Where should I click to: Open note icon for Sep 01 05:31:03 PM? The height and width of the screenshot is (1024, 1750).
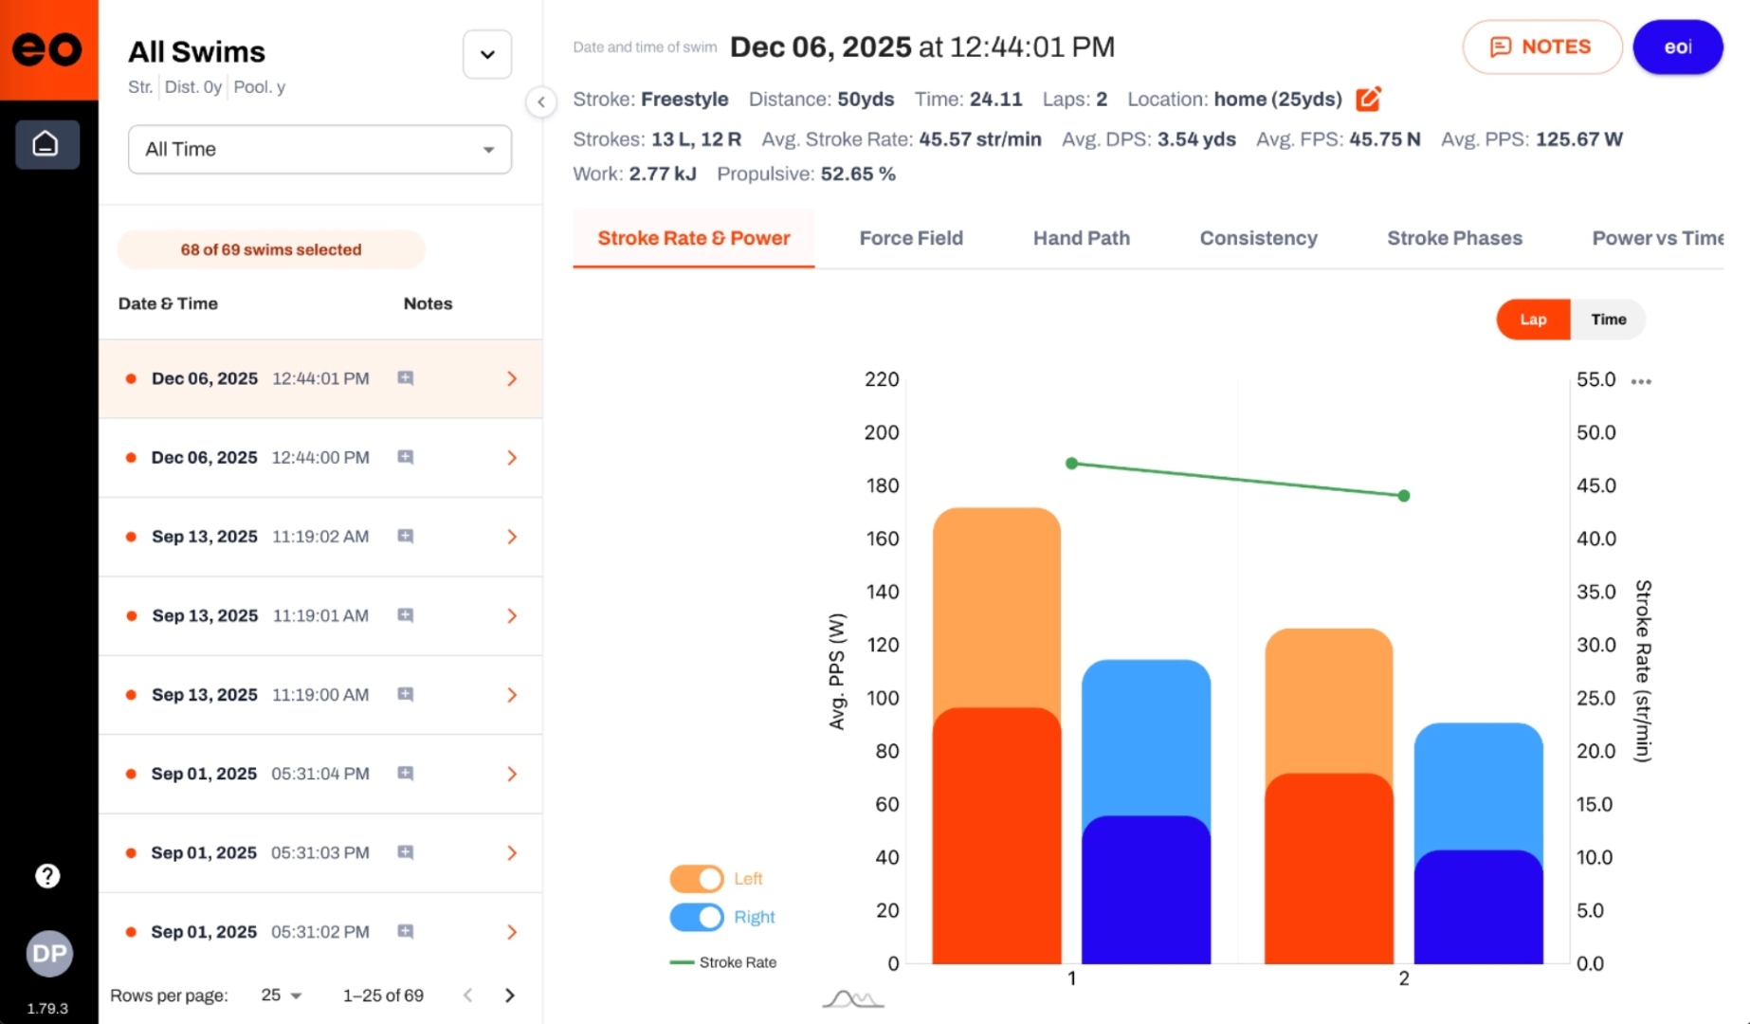(405, 852)
